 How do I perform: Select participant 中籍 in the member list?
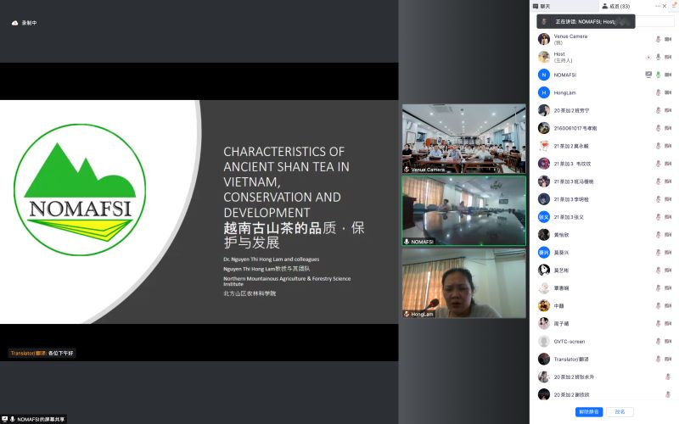558,306
